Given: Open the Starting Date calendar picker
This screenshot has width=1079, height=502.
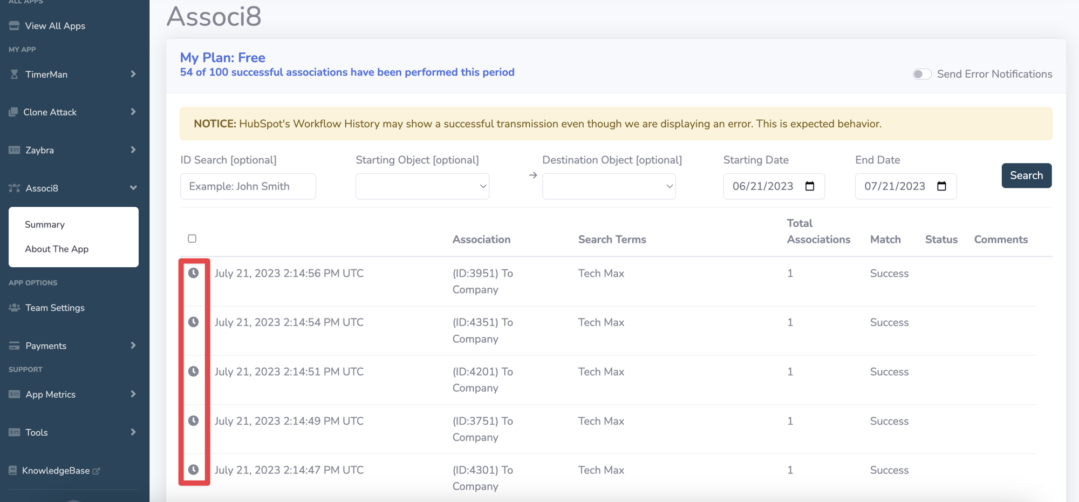Looking at the screenshot, I should coord(810,186).
